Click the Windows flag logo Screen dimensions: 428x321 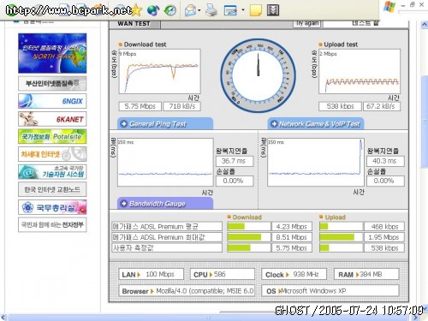coord(389,7)
